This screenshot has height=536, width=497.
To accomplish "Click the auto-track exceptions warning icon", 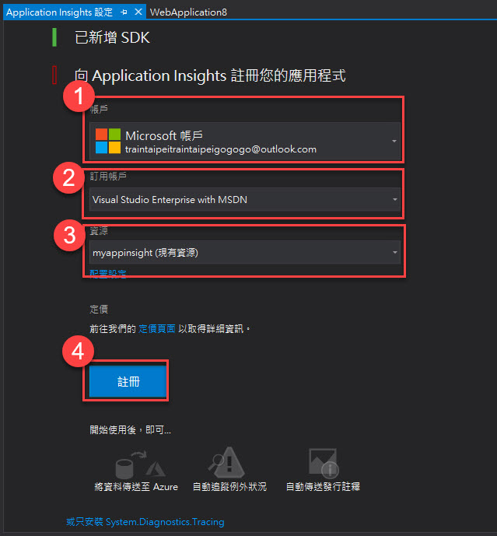I will click(x=226, y=462).
